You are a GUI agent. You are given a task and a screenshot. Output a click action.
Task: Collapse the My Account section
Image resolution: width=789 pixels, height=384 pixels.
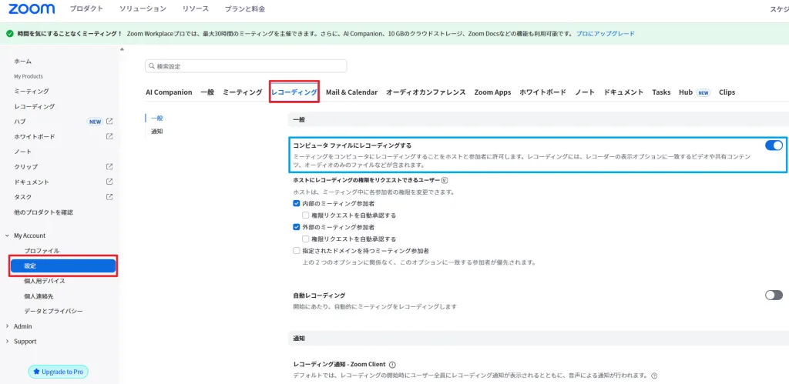tap(7, 235)
